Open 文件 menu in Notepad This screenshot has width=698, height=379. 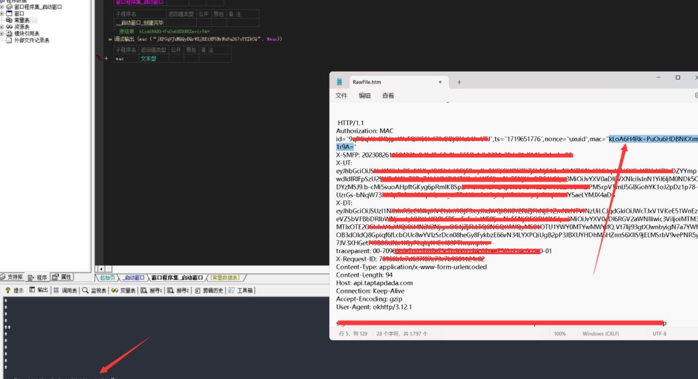point(342,95)
